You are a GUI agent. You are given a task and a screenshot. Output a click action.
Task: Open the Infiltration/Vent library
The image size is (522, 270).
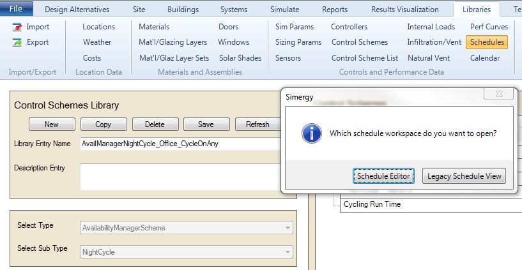(x=434, y=42)
